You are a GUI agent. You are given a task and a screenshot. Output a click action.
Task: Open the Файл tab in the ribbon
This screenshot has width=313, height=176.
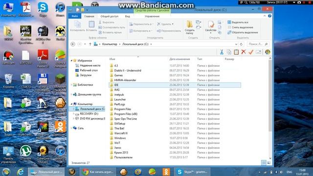pyautogui.click(x=75, y=16)
